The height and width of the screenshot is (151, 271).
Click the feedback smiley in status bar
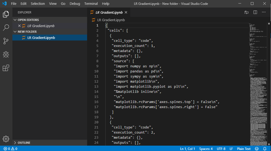pyautogui.click(x=257, y=149)
